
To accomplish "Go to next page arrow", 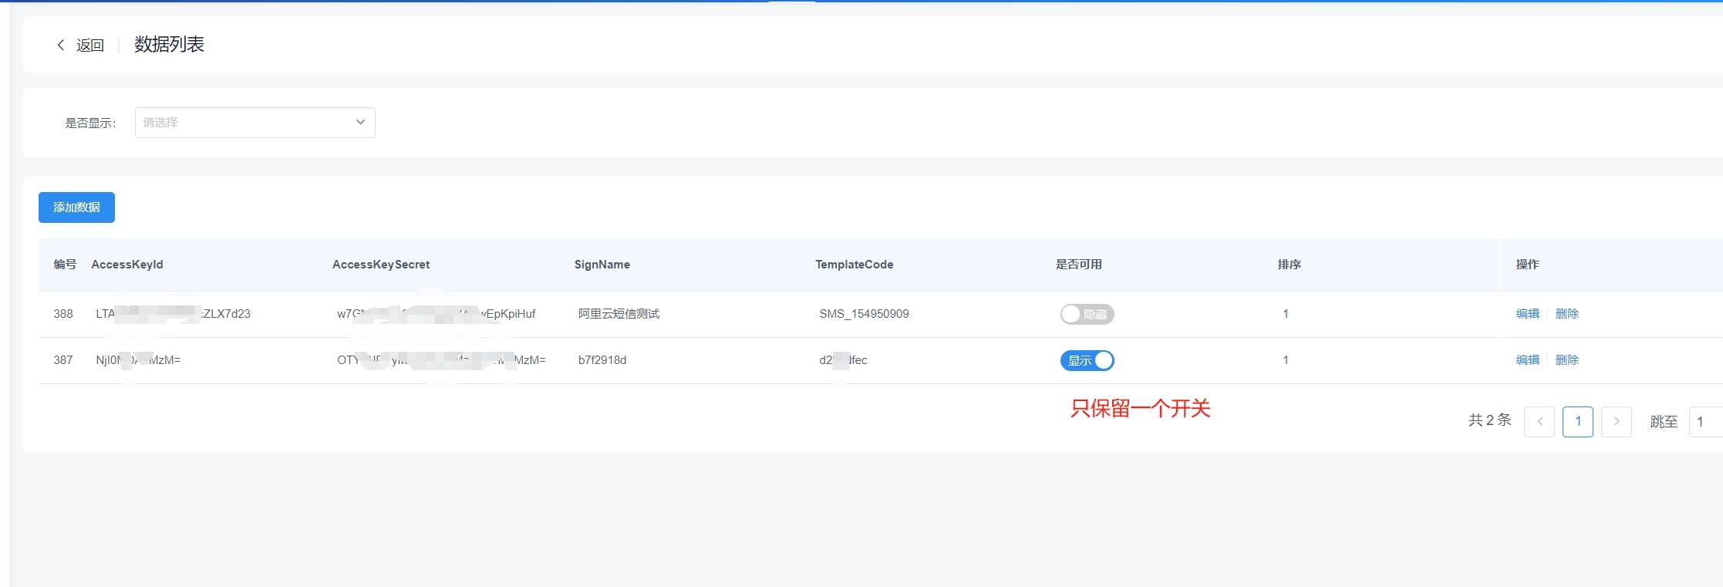I will coord(1616,422).
